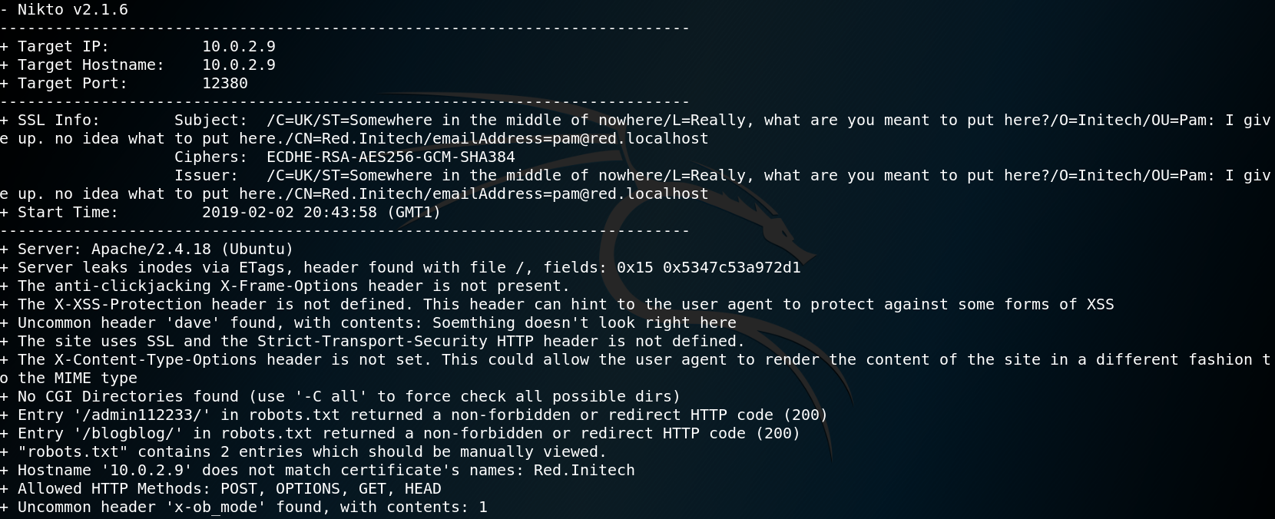Image resolution: width=1275 pixels, height=519 pixels.
Task: Click the pam@red.localhost email in Subject line
Action: (x=631, y=139)
